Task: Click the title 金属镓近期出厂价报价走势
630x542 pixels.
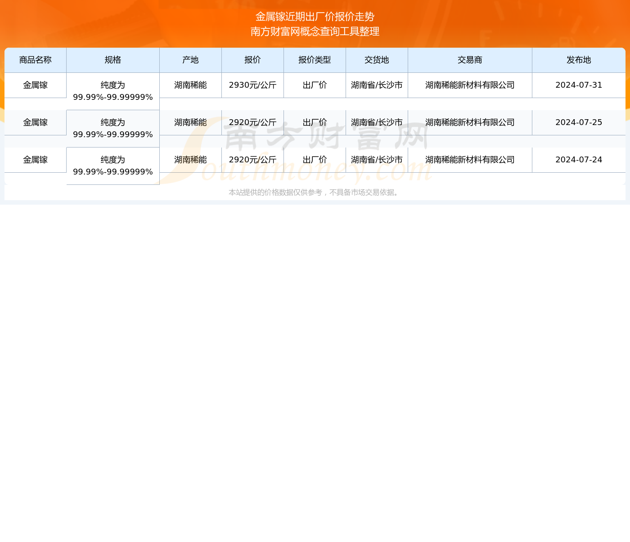Action: coord(315,17)
